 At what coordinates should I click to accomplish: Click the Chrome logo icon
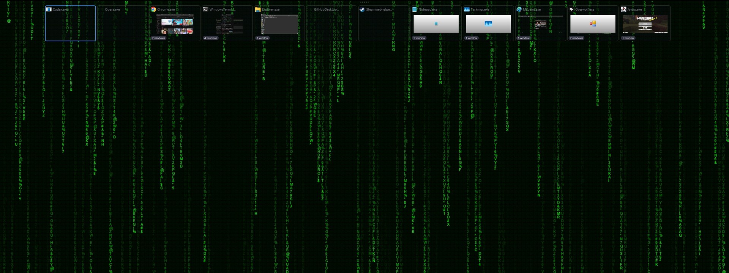pyautogui.click(x=153, y=9)
